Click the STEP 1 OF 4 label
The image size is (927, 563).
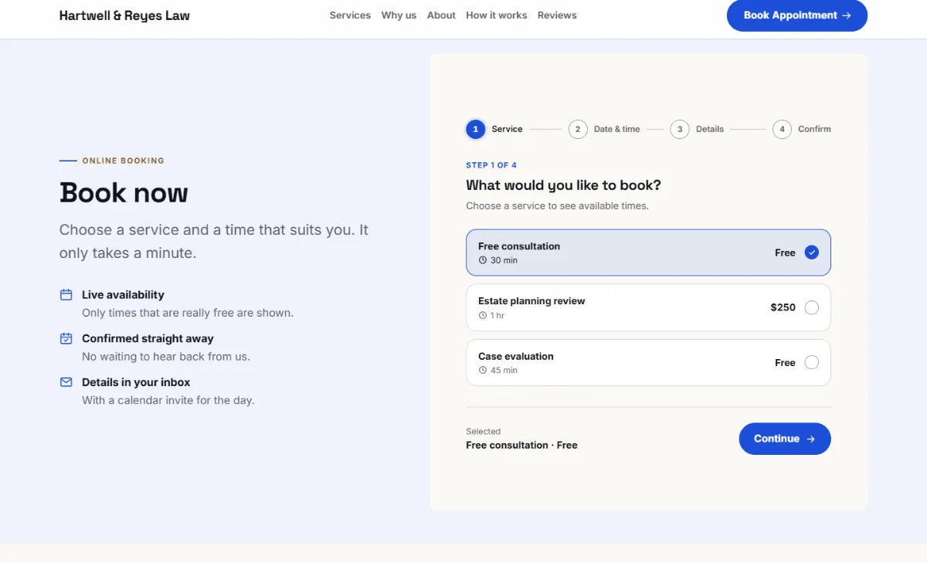tap(491, 165)
